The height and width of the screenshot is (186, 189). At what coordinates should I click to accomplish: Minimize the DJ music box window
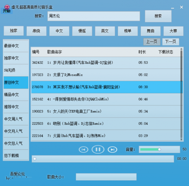pyautogui.click(x=172, y=7)
